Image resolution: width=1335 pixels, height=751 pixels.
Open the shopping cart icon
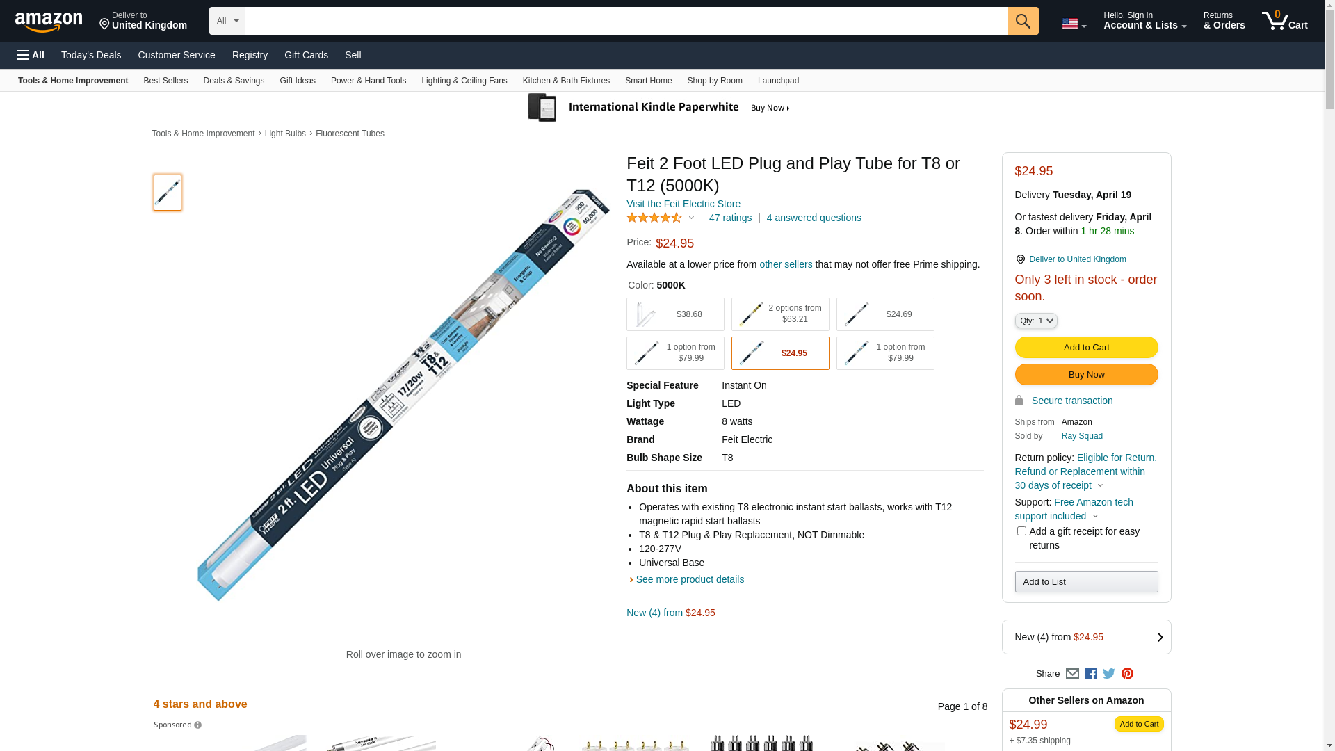1284,21
